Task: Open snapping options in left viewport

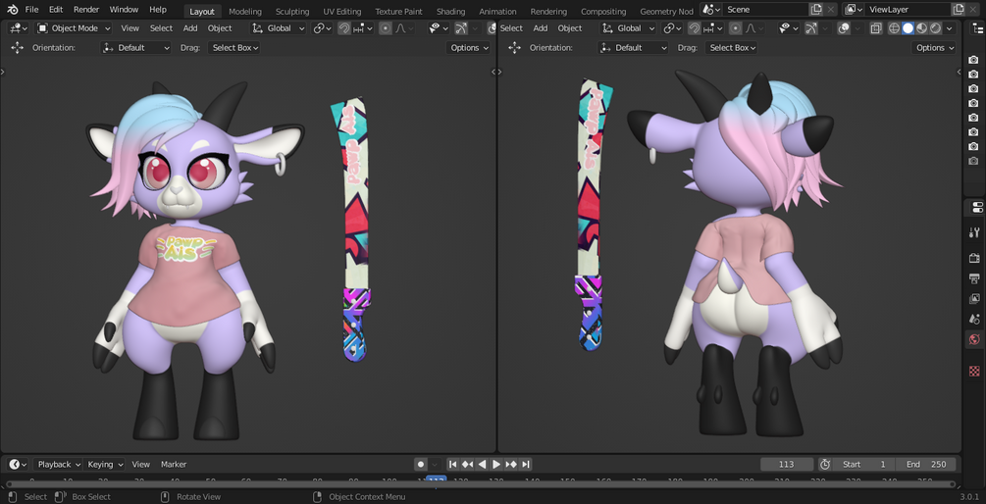Action: tap(363, 28)
